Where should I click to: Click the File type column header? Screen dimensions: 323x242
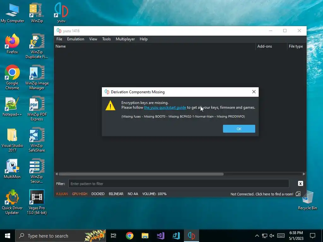(297, 46)
